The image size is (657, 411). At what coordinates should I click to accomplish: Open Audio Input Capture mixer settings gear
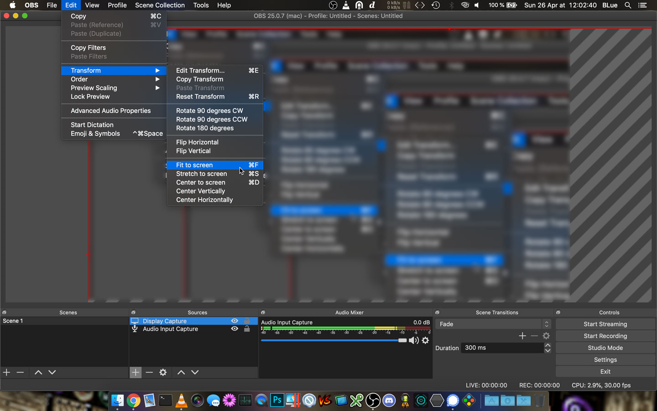pos(425,340)
